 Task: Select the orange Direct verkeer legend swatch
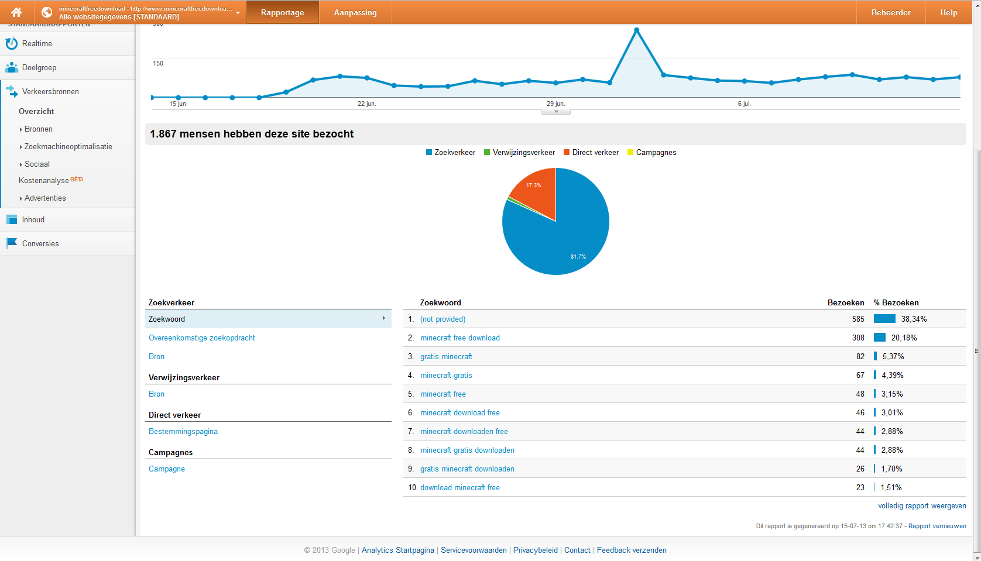click(x=567, y=152)
